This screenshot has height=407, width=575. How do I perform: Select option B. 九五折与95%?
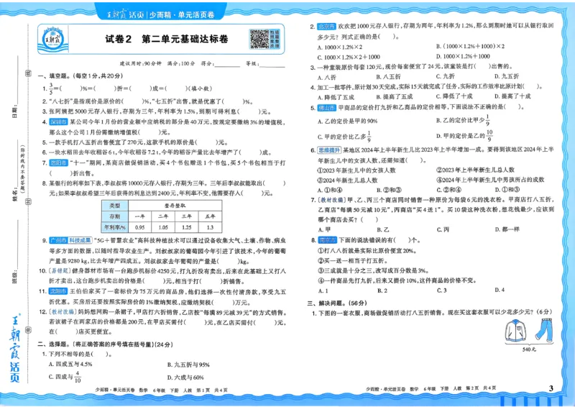coord(188,365)
